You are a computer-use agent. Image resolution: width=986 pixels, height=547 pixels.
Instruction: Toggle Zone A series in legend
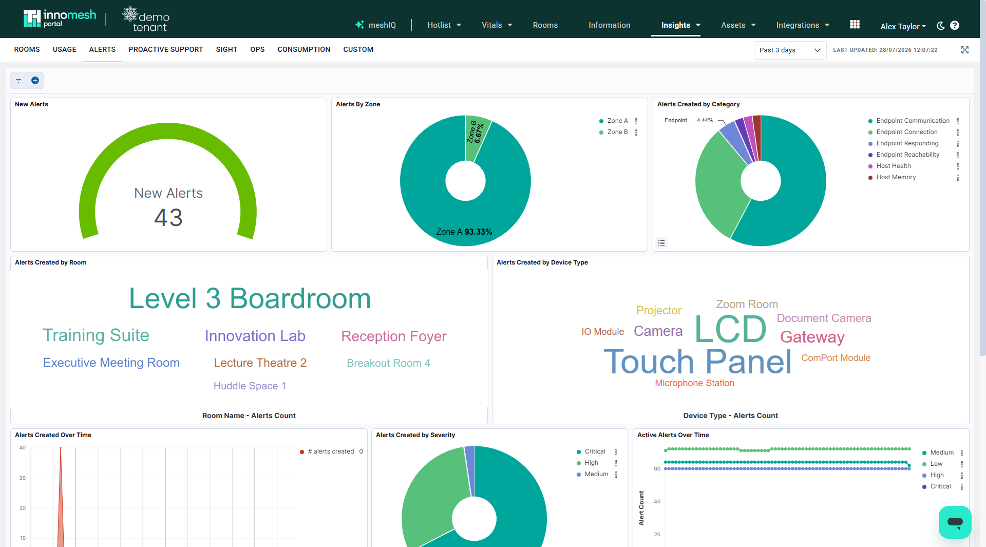(614, 121)
